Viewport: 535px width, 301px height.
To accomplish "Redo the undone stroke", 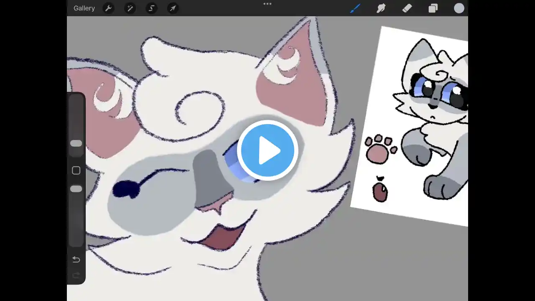I will (x=76, y=275).
